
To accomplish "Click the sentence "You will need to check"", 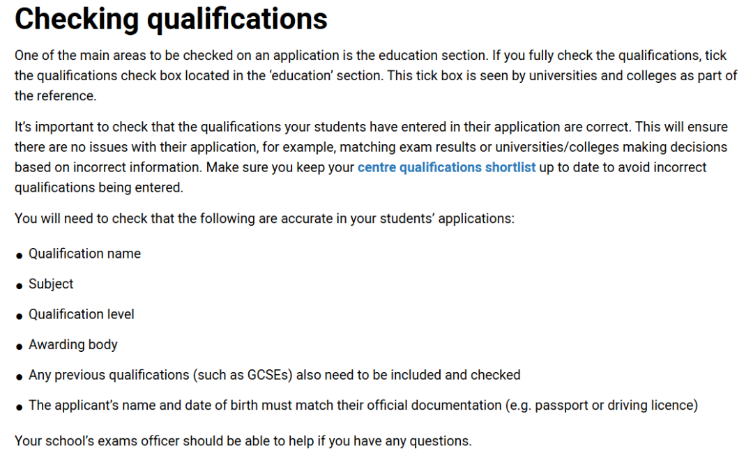I will click(x=264, y=219).
